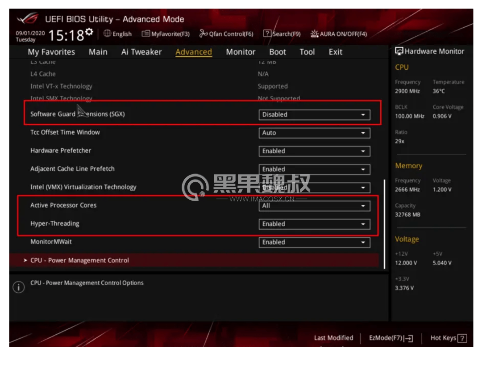Screen dimensions: 482x366
Task: Click memory voltage 1.200 V value
Action: 442,189
